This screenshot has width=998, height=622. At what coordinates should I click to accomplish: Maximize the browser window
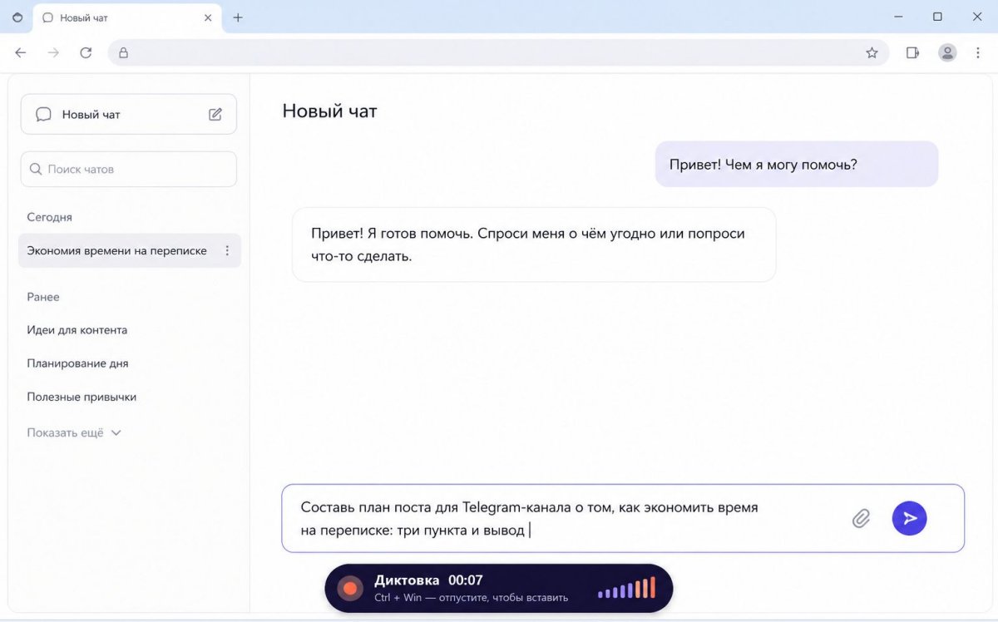[937, 17]
